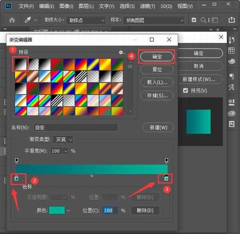Open the Color palette panel icon
The height and width of the screenshot is (234, 240).
[x=231, y=61]
